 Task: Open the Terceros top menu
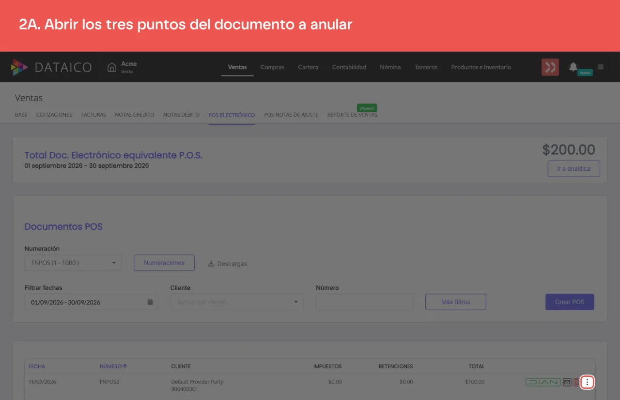click(426, 67)
